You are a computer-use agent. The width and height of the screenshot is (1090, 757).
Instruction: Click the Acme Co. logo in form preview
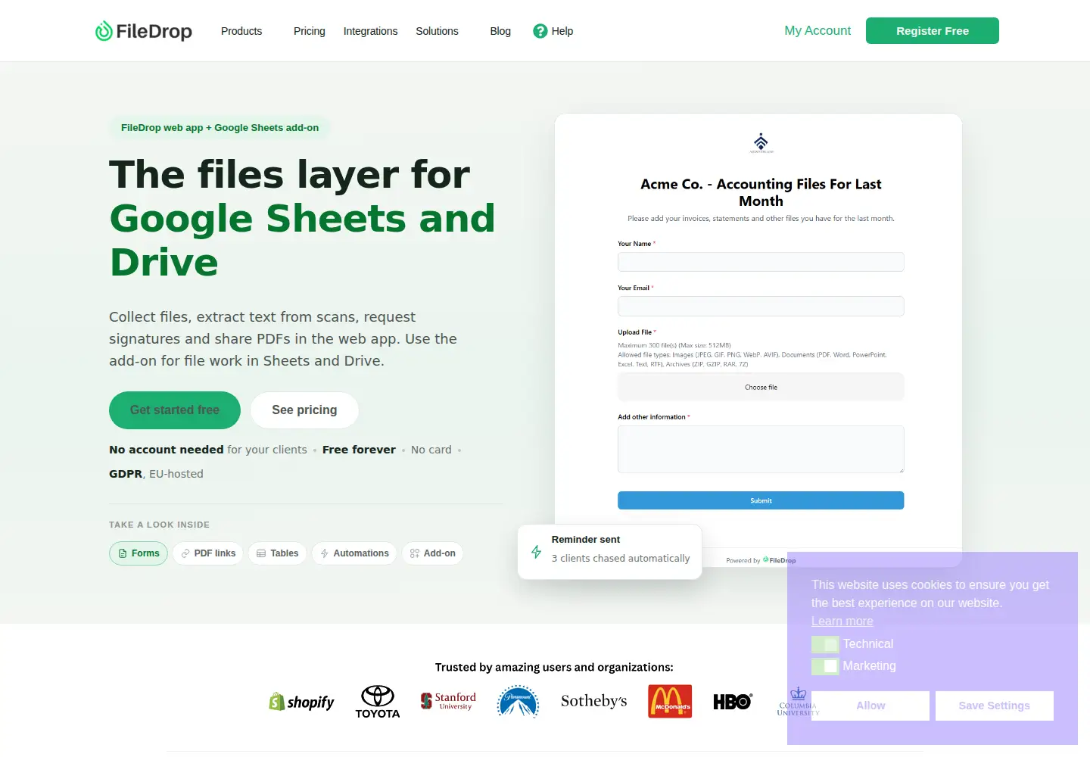761,142
